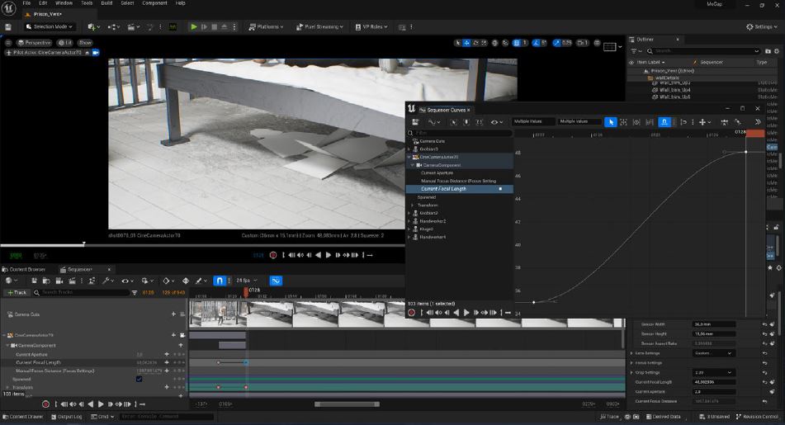Click the stop simulation square button
Viewport: 785px width, 425px height.
click(215, 27)
